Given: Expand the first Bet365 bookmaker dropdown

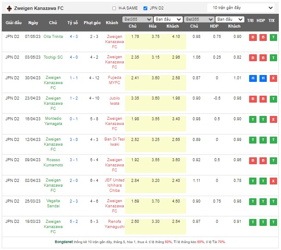Looking at the screenshot, I should [137, 19].
